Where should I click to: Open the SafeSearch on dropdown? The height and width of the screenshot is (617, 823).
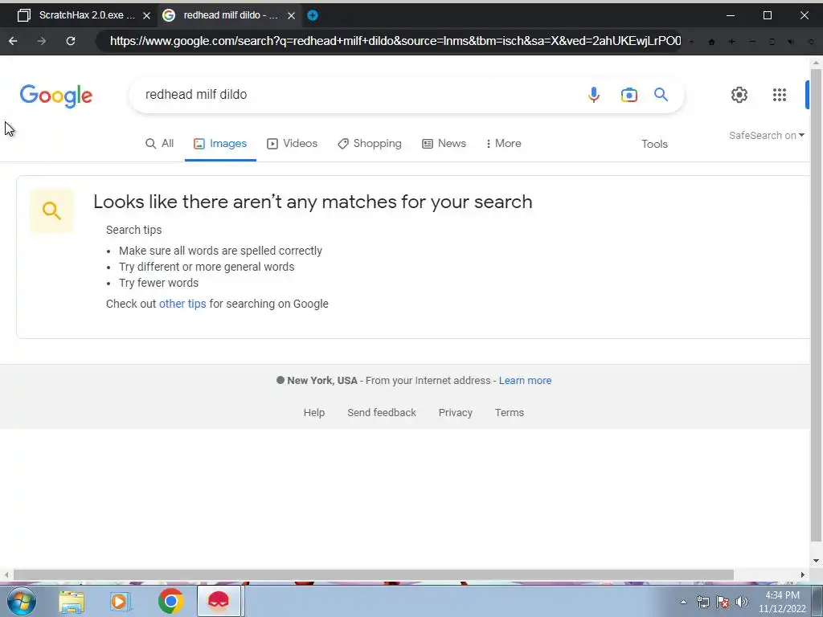tap(766, 135)
